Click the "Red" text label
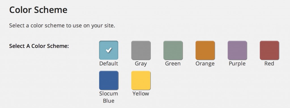 (x=269, y=63)
